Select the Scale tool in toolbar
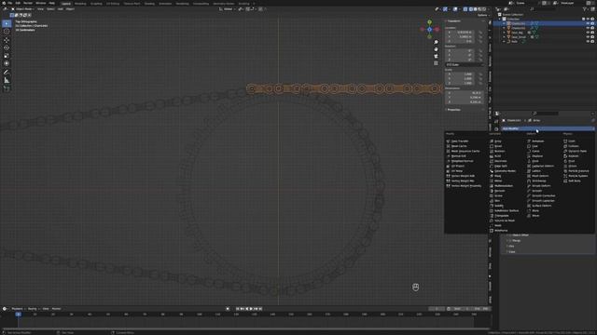Image resolution: width=597 pixels, height=335 pixels. pyautogui.click(x=7, y=56)
